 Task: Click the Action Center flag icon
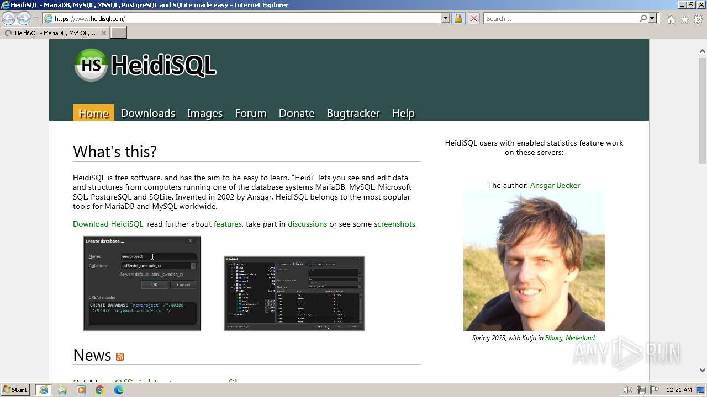click(655, 390)
